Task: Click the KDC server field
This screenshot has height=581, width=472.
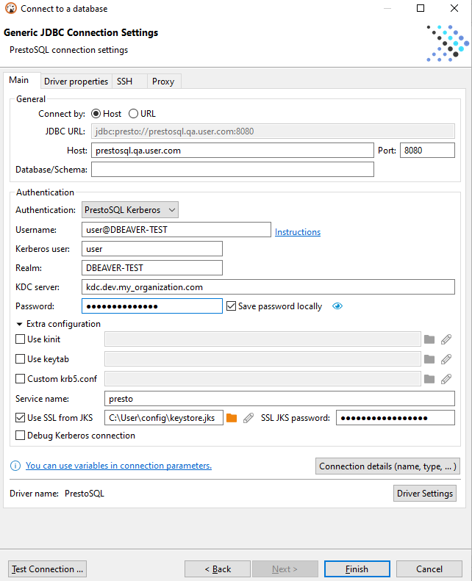Action: tap(268, 287)
